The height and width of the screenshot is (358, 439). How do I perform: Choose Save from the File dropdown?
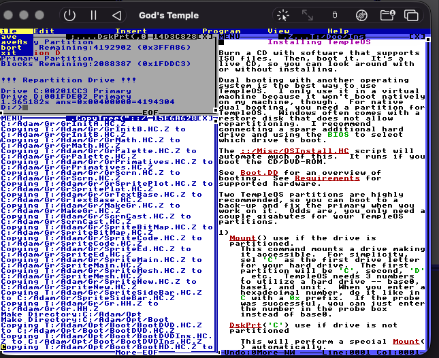[8, 37]
